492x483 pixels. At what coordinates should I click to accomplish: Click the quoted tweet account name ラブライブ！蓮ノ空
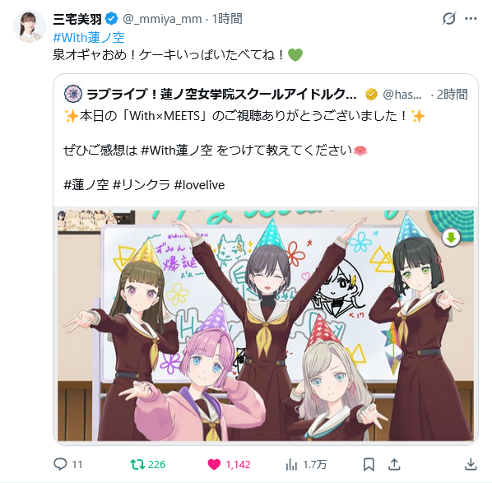221,94
